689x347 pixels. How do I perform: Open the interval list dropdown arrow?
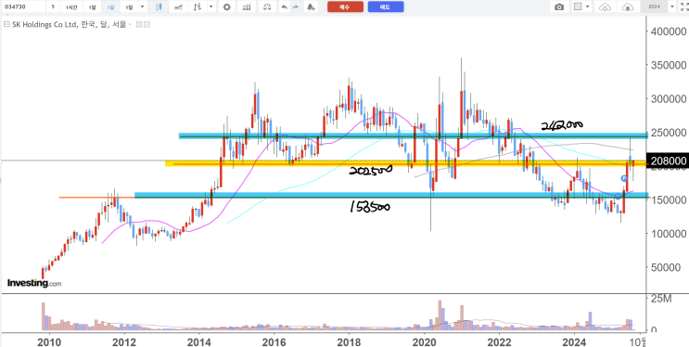[142, 6]
